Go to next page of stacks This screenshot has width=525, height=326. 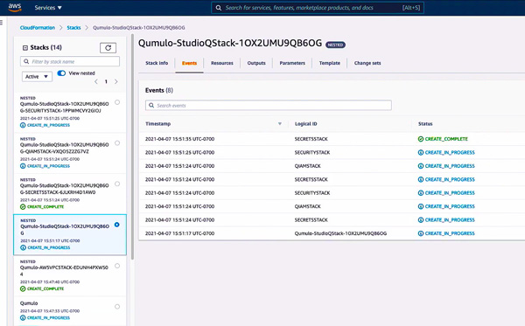point(116,81)
